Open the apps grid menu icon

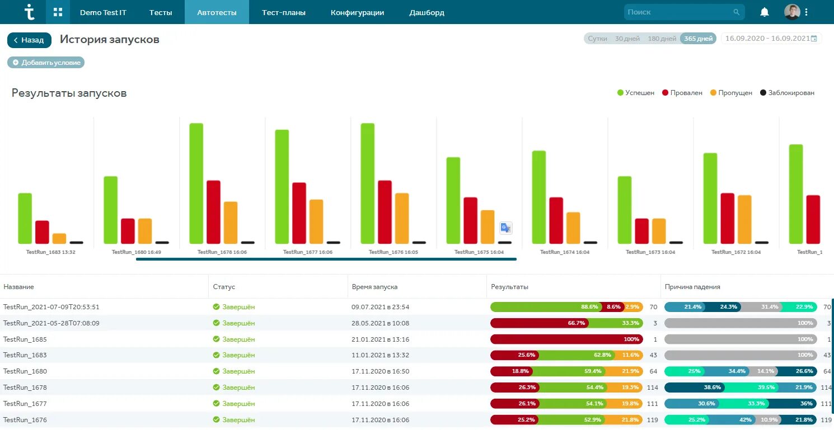pyautogui.click(x=58, y=12)
